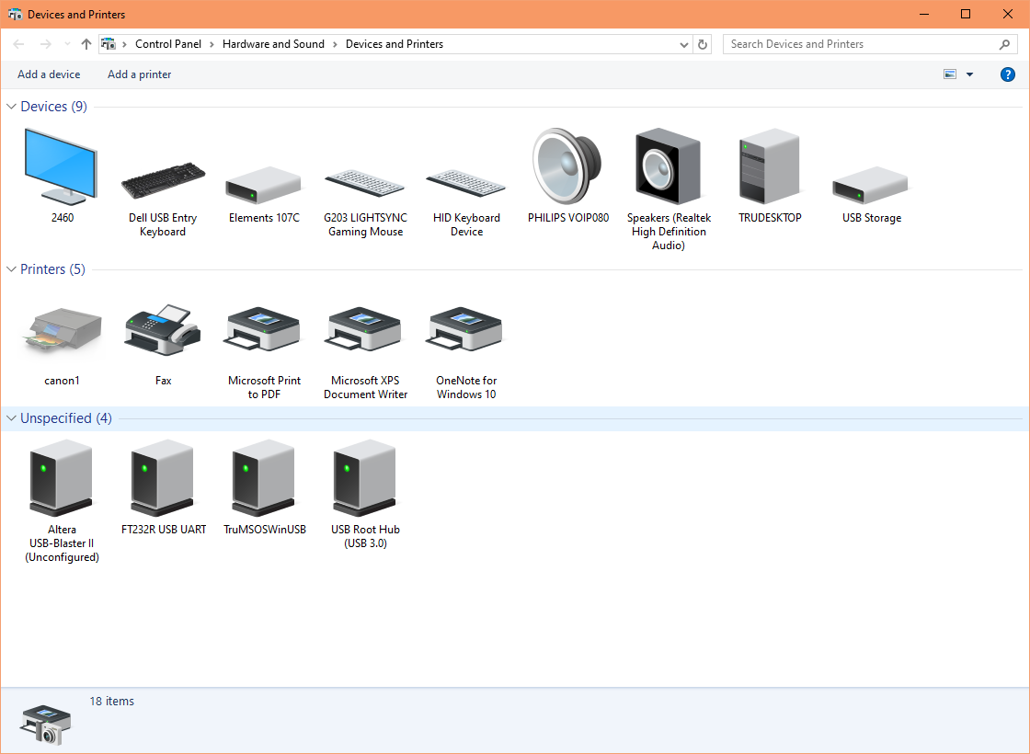Image resolution: width=1030 pixels, height=754 pixels.
Task: Click the refresh button beside address bar
Action: (703, 44)
